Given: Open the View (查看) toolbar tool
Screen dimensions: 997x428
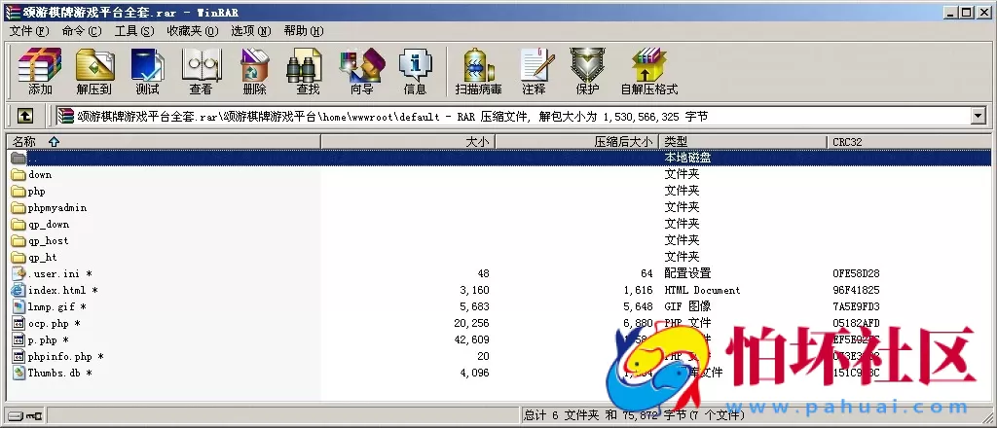Looking at the screenshot, I should (x=201, y=71).
